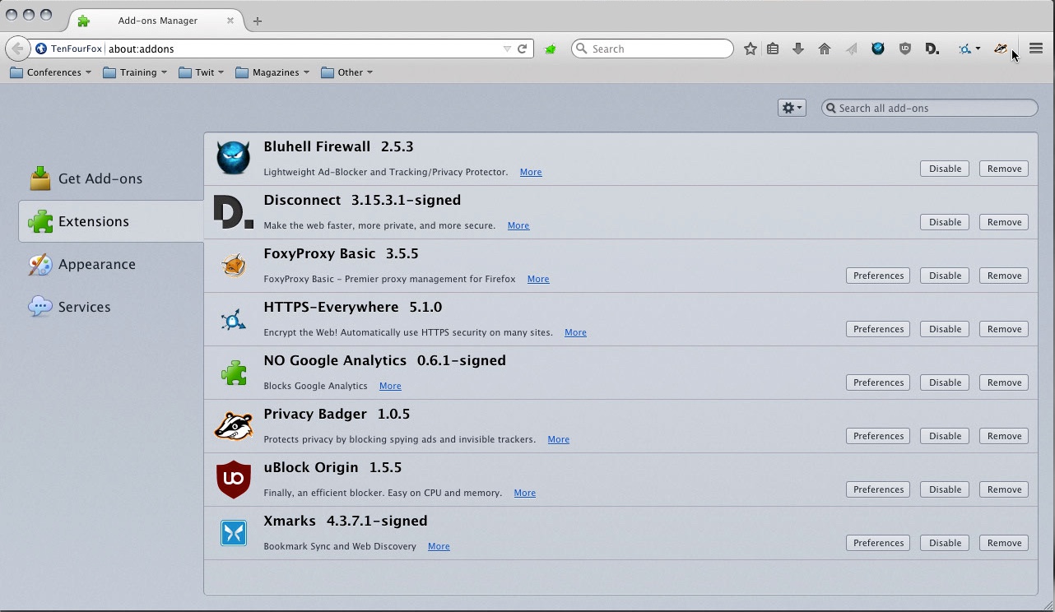
Task: Remove the Disconnect extension
Action: click(x=1004, y=222)
